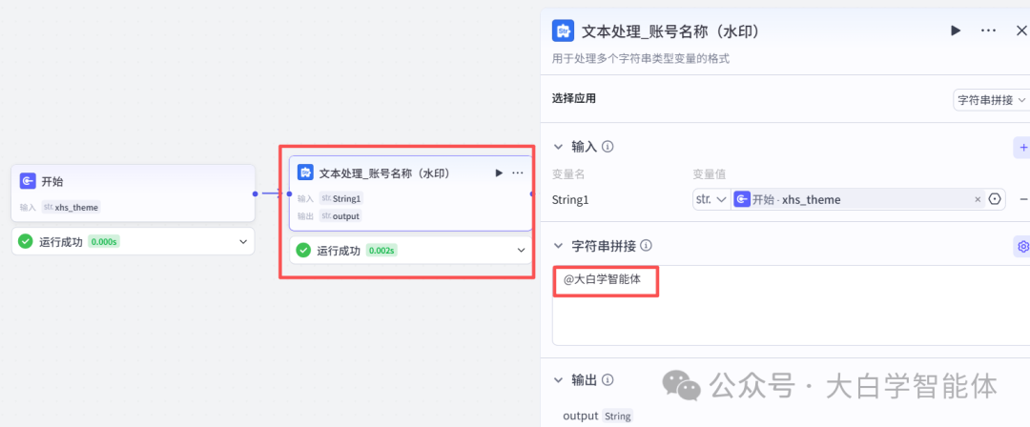
Task: Clear the 开始 · xhs_theme variable value
Action: click(978, 199)
